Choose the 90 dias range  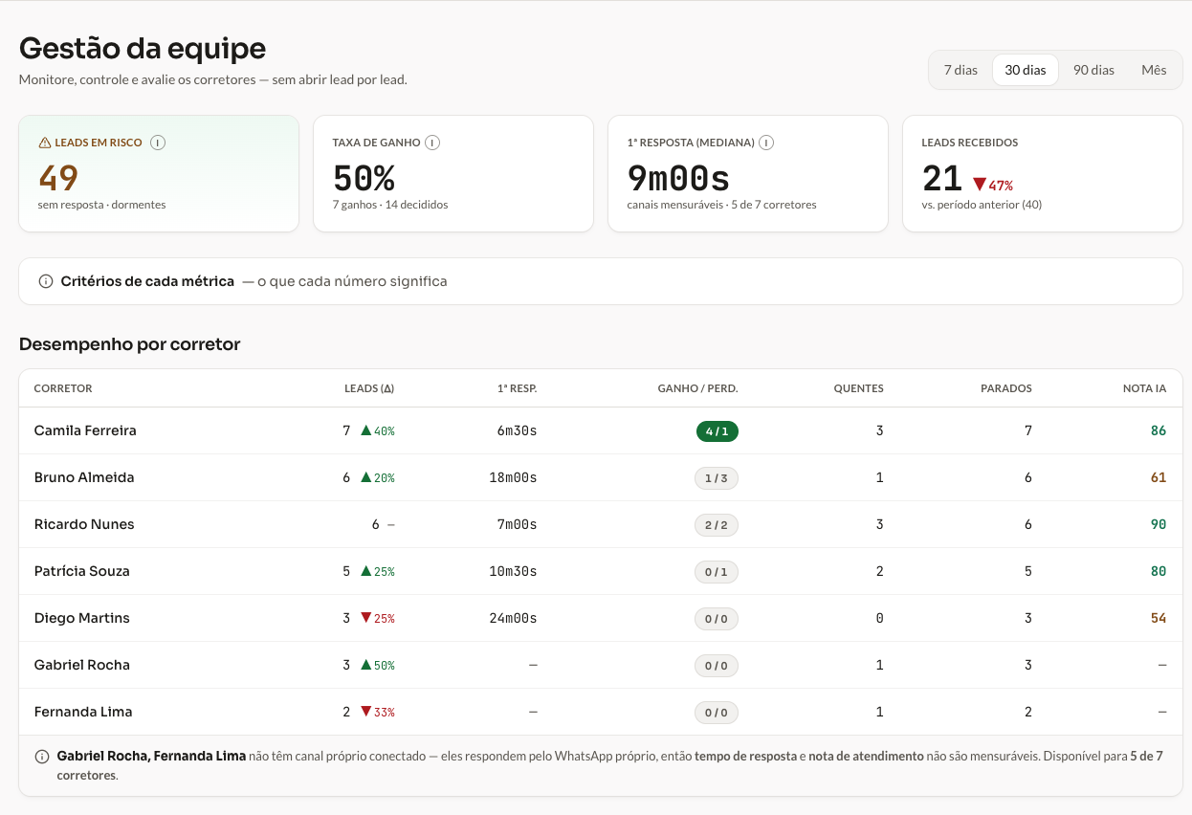click(x=1093, y=70)
